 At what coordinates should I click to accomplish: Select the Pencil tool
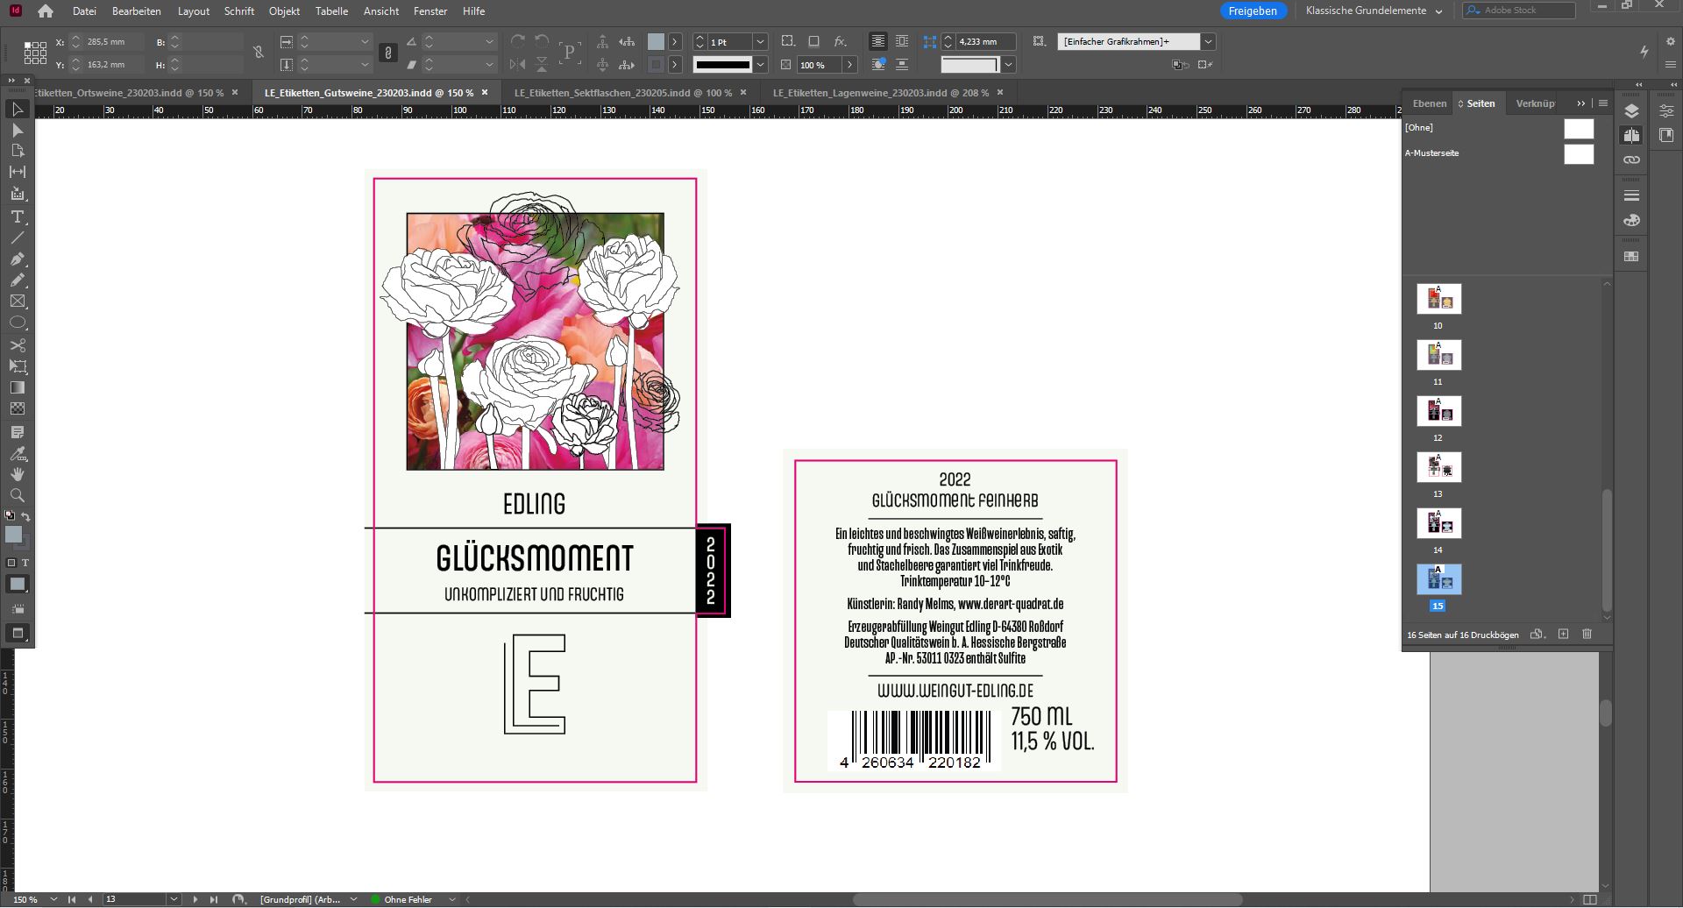[x=17, y=280]
